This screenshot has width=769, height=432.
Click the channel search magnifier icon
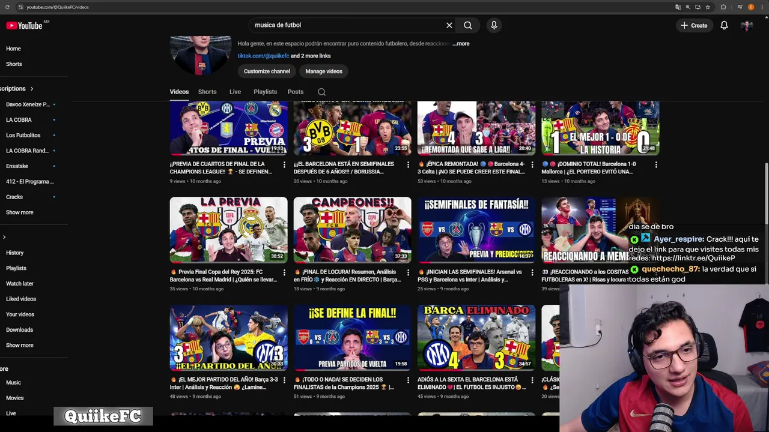tap(321, 92)
